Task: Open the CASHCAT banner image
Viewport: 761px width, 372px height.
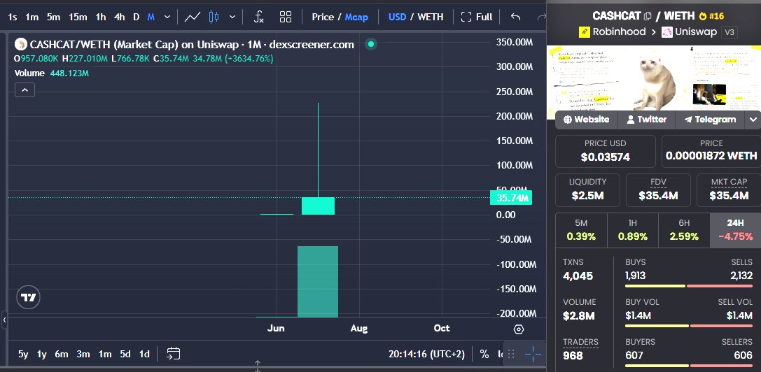Action: (x=654, y=78)
